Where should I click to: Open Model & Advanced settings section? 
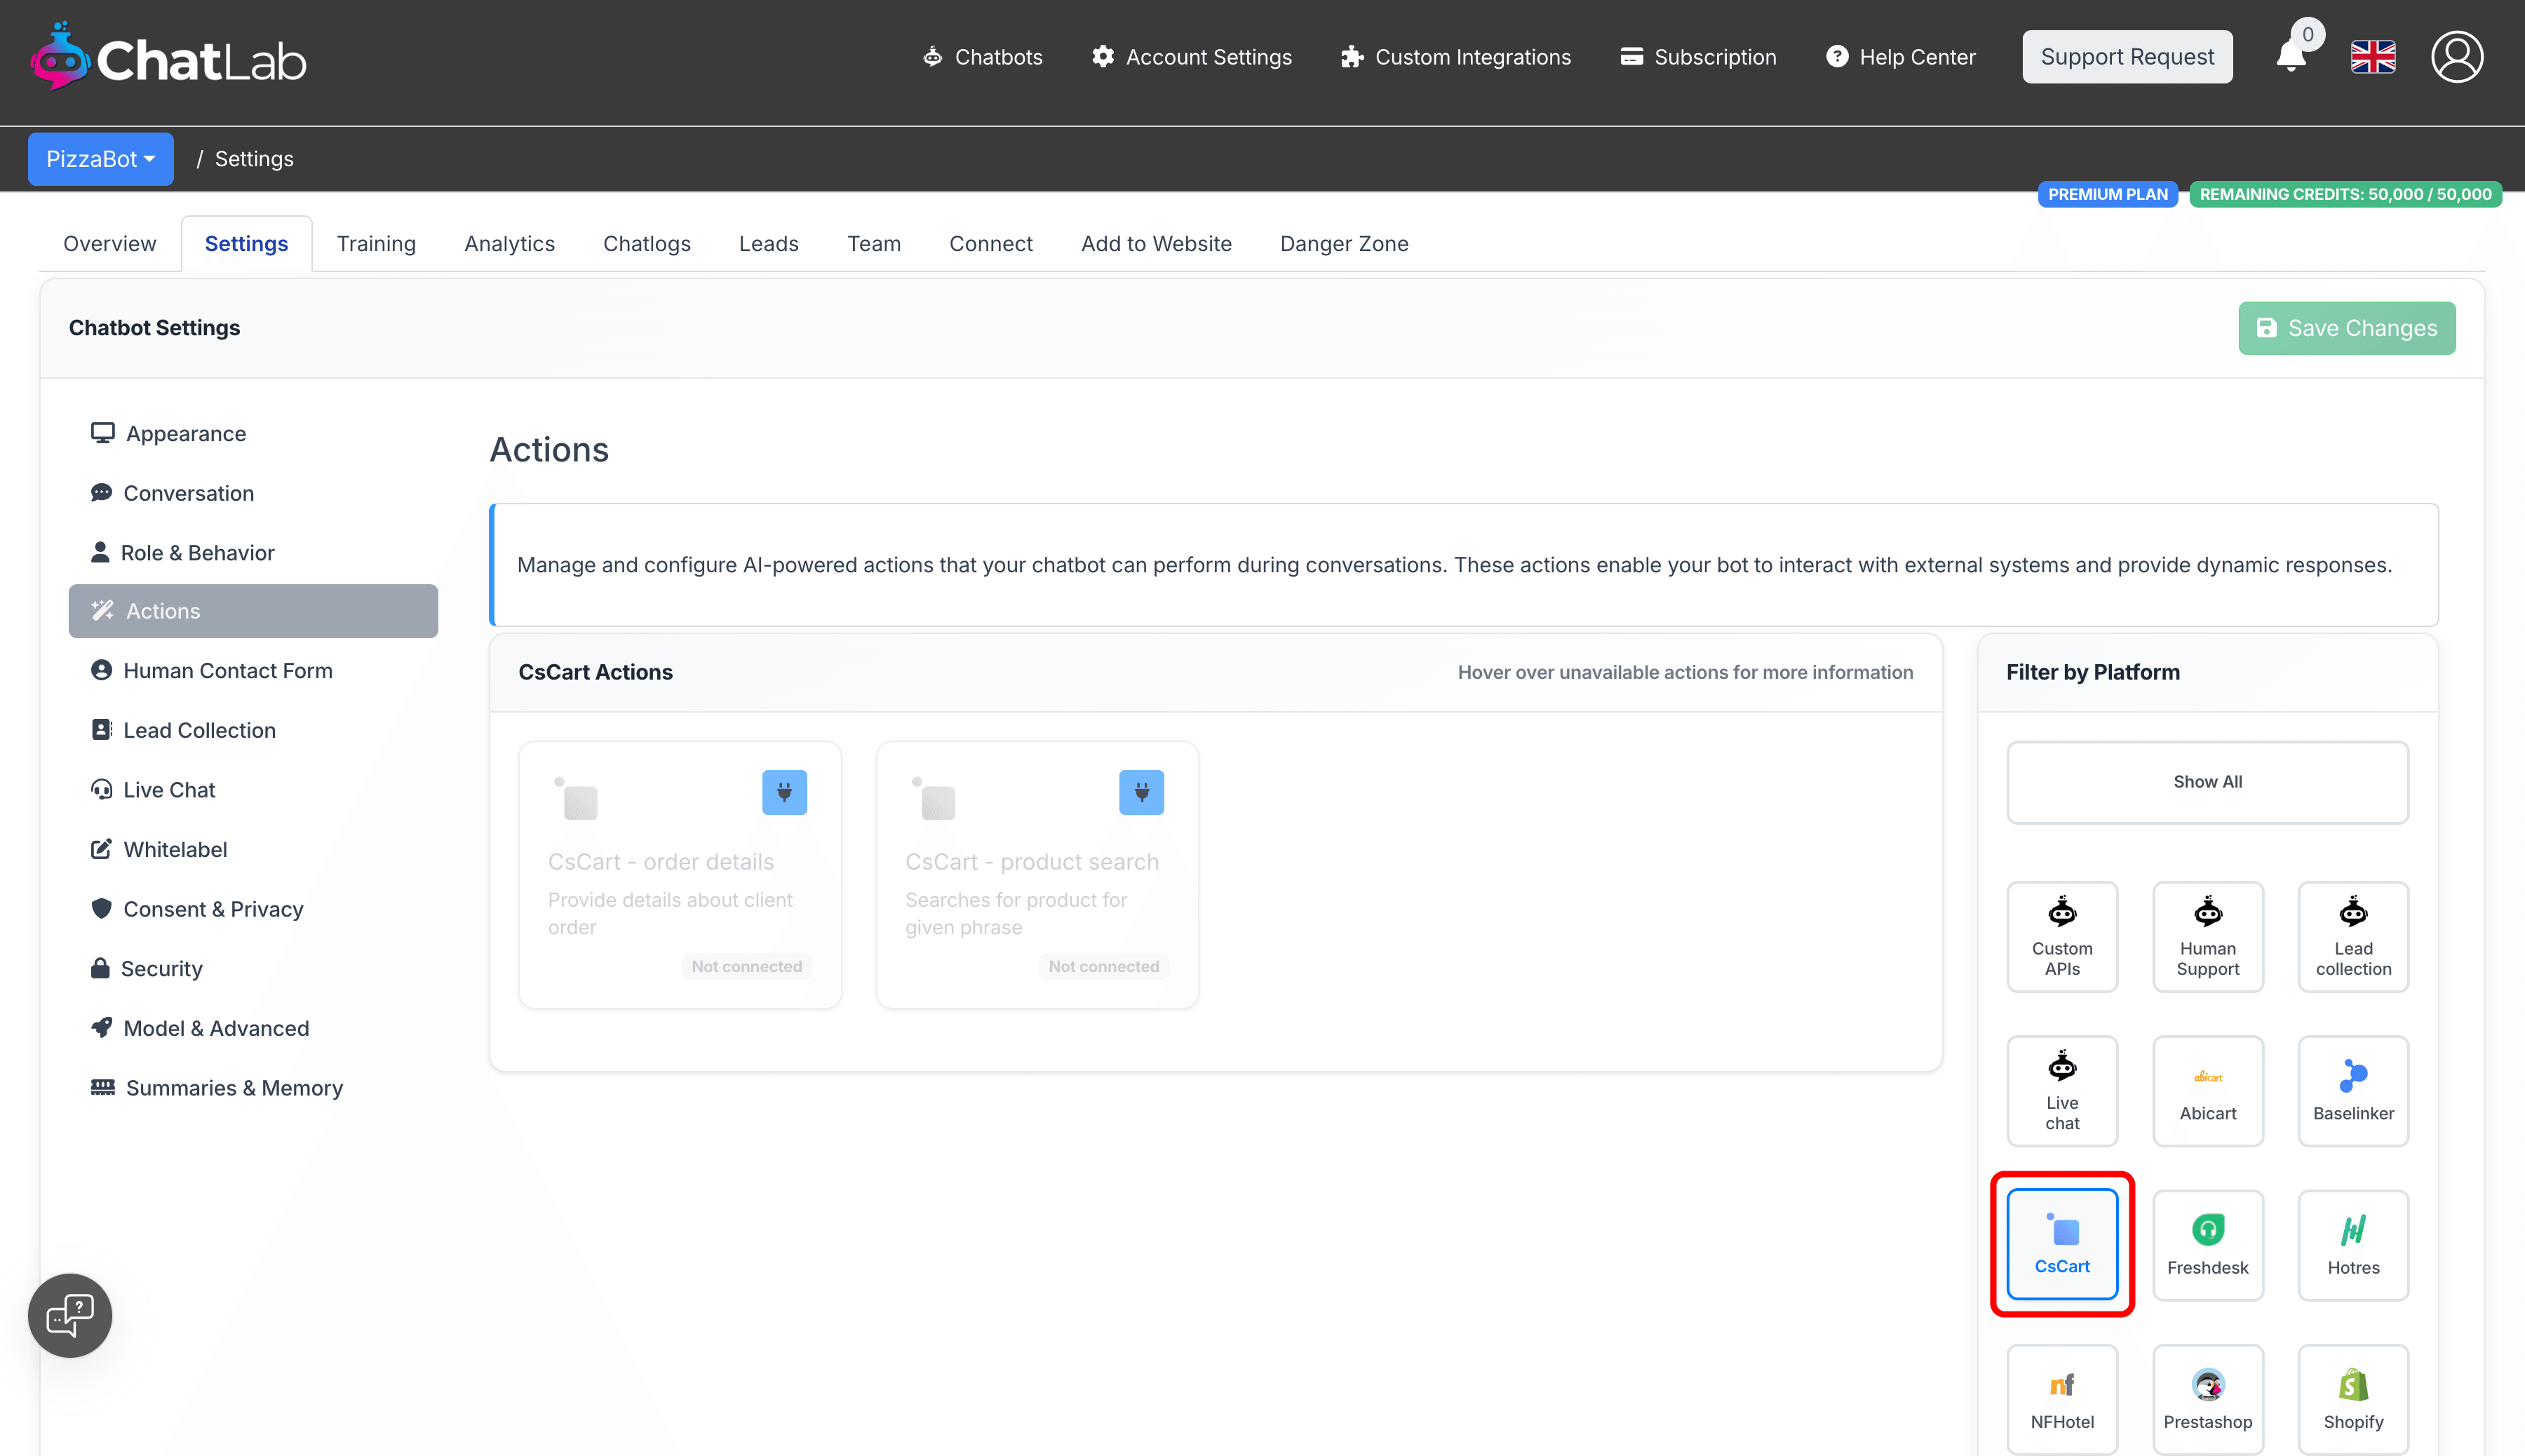pos(216,1028)
